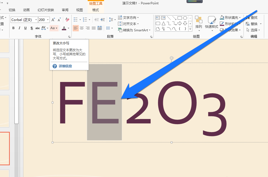This screenshot has width=268, height=177.
Task: Open the Aa change case dropdown
Action: click(x=54, y=28)
